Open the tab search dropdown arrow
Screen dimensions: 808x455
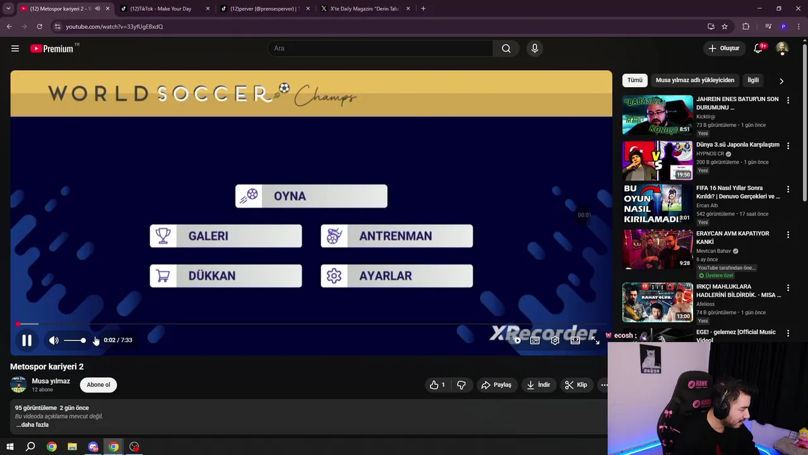click(x=8, y=9)
